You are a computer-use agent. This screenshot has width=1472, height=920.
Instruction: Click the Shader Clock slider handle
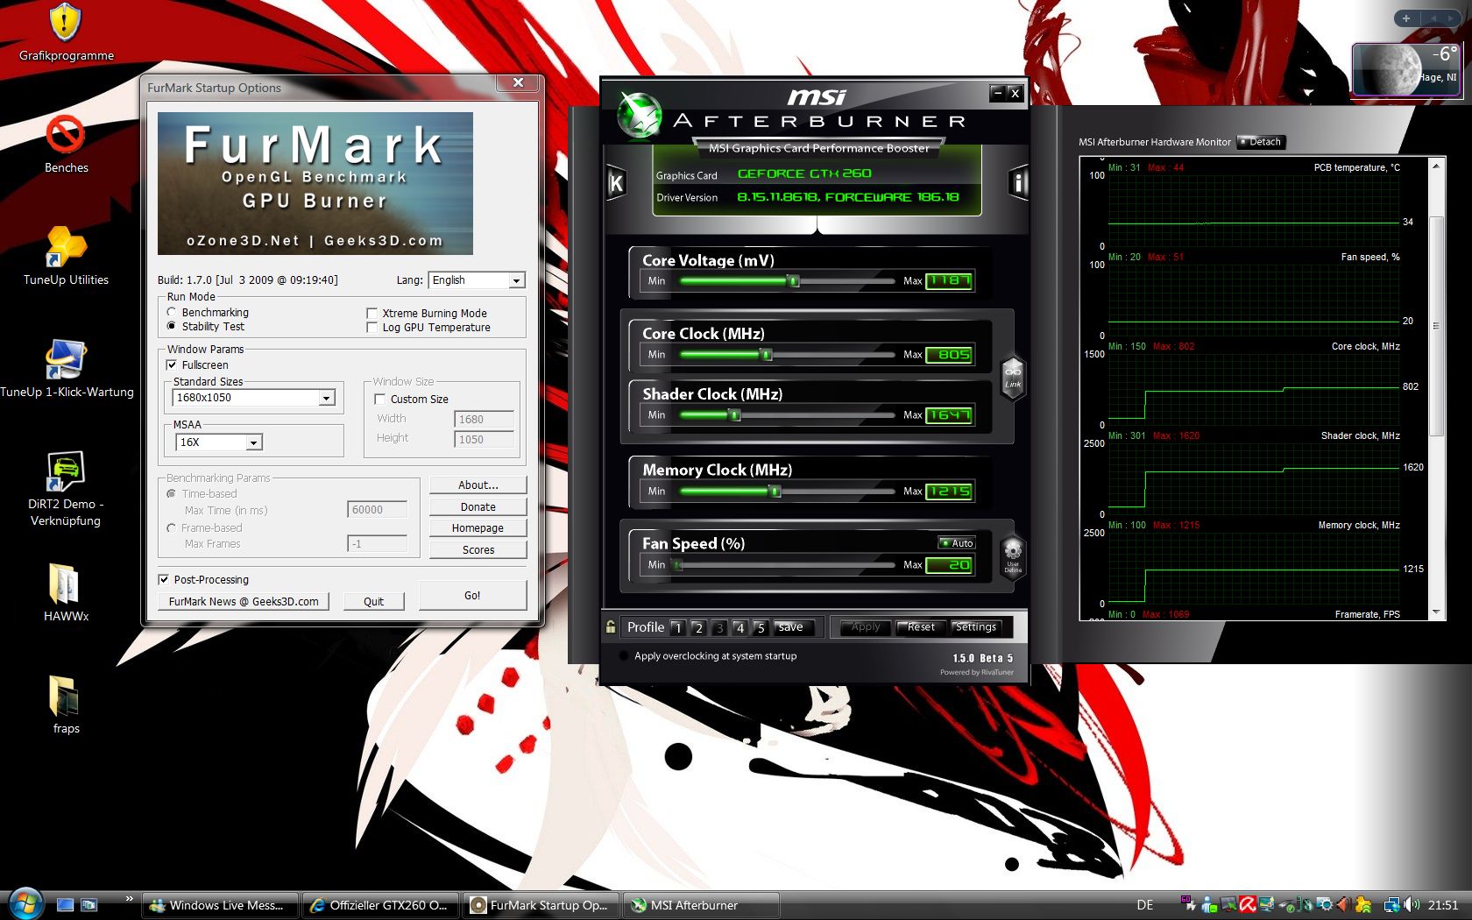point(736,414)
